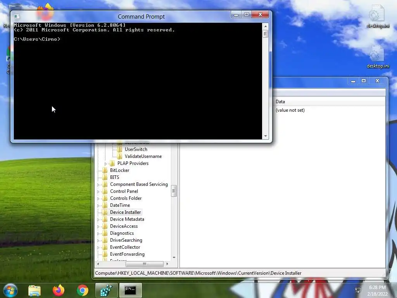Select the Controls Folder registry key
This screenshot has height=298, width=397.
click(126, 198)
